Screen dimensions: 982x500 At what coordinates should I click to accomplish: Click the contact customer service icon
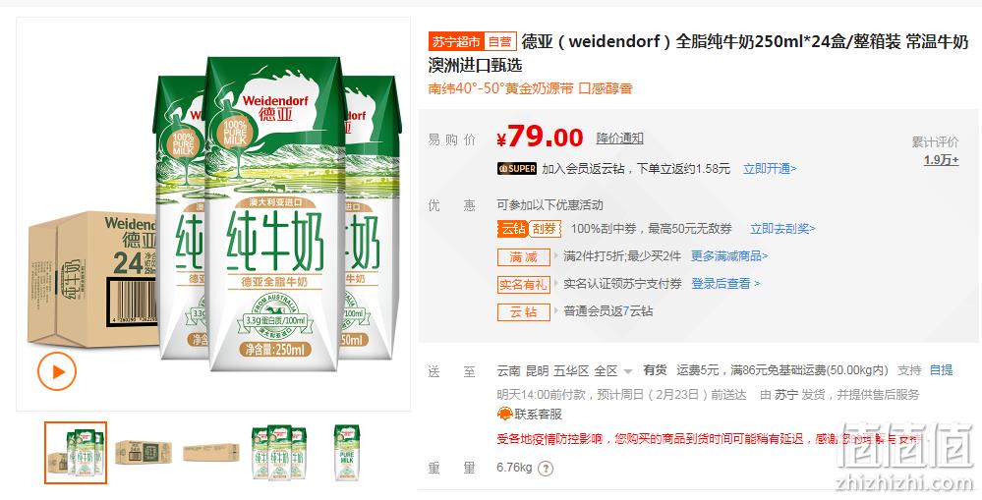coord(505,414)
